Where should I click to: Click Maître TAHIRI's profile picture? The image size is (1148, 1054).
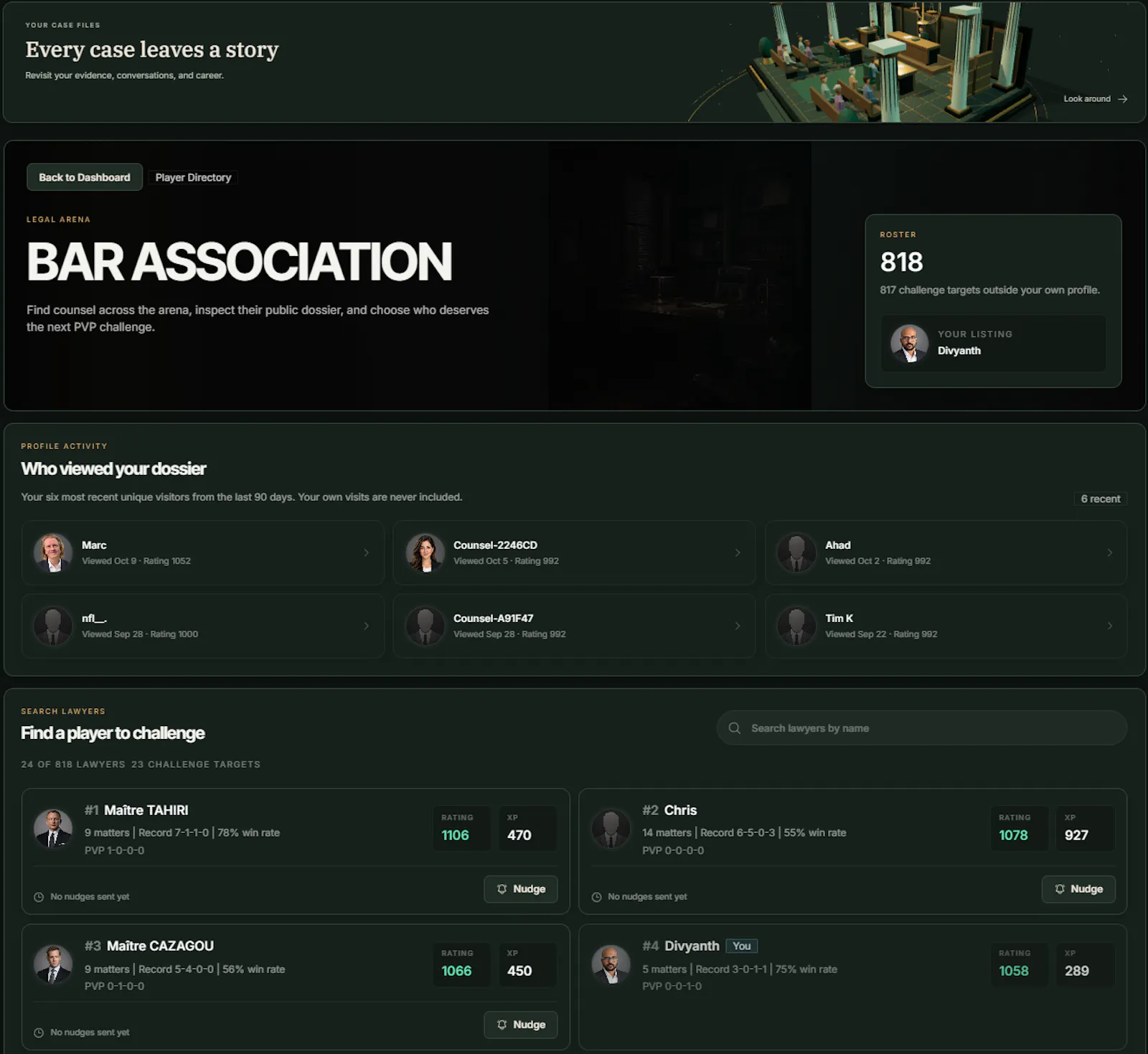[x=53, y=828]
